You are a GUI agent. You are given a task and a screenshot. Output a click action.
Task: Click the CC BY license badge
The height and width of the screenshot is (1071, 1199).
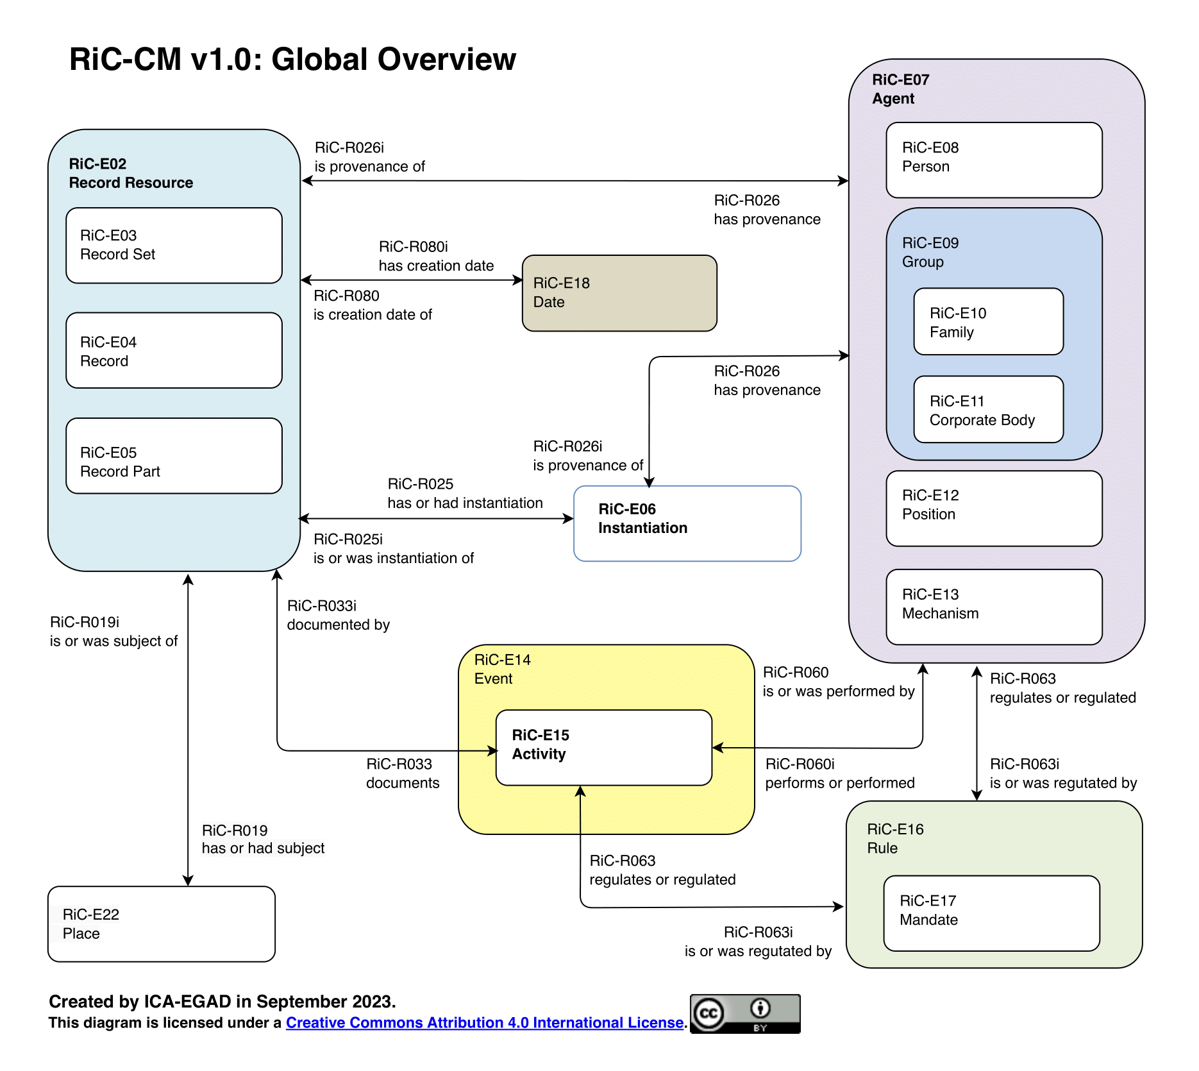(x=745, y=1014)
